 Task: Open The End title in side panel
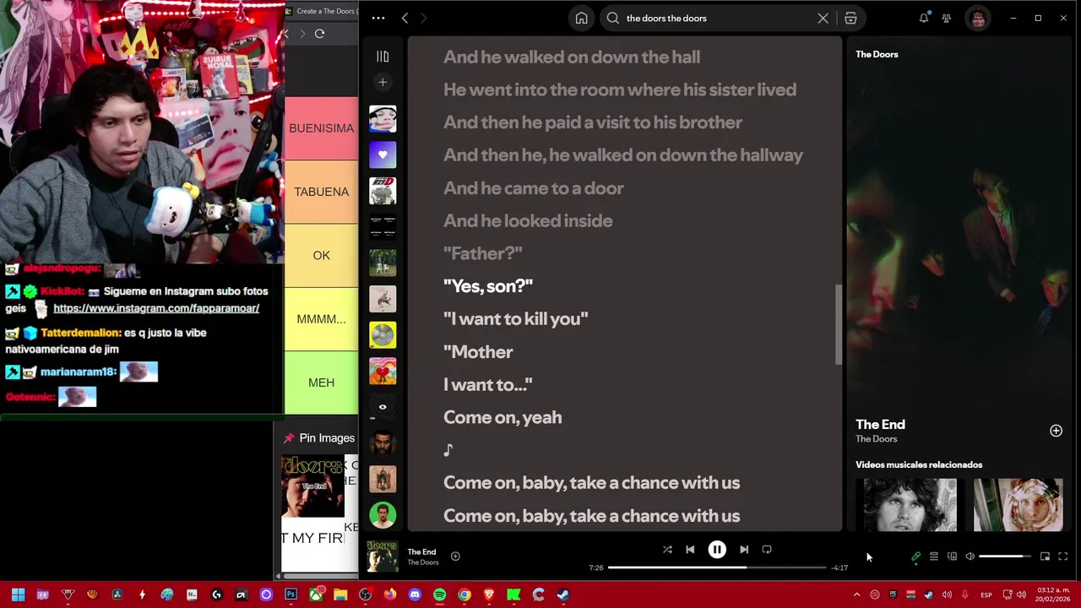click(x=880, y=424)
